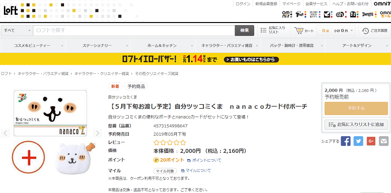Select the bear pouch thumbnail
391x193 pixels.
point(74,158)
